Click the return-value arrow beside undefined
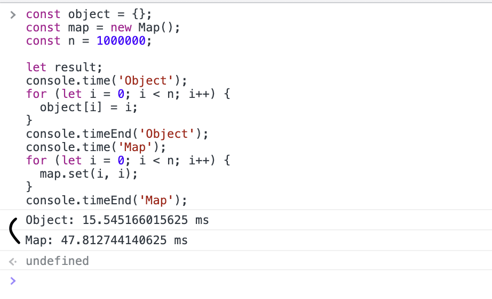 click(x=13, y=261)
